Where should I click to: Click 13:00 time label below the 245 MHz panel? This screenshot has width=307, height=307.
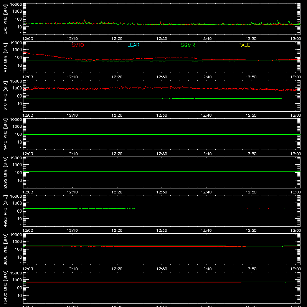[x=295, y=39]
